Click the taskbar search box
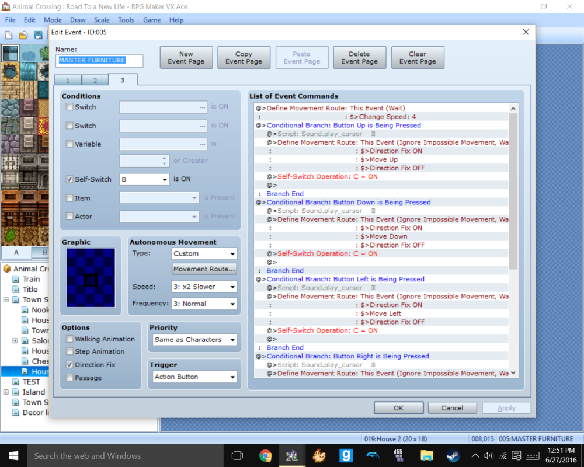This screenshot has width=584, height=467. pyautogui.click(x=125, y=455)
